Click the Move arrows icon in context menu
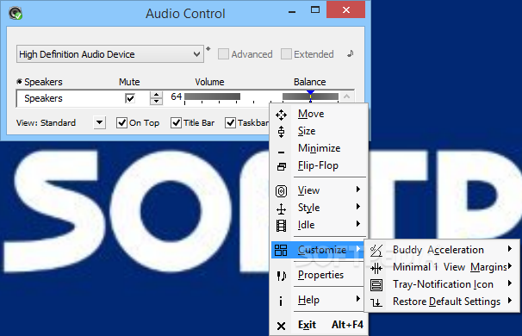 pyautogui.click(x=282, y=115)
